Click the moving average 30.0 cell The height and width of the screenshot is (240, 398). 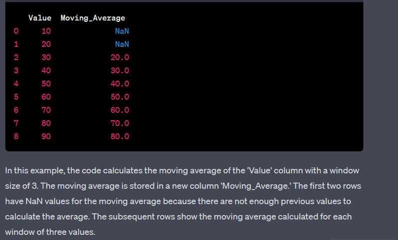[120, 71]
